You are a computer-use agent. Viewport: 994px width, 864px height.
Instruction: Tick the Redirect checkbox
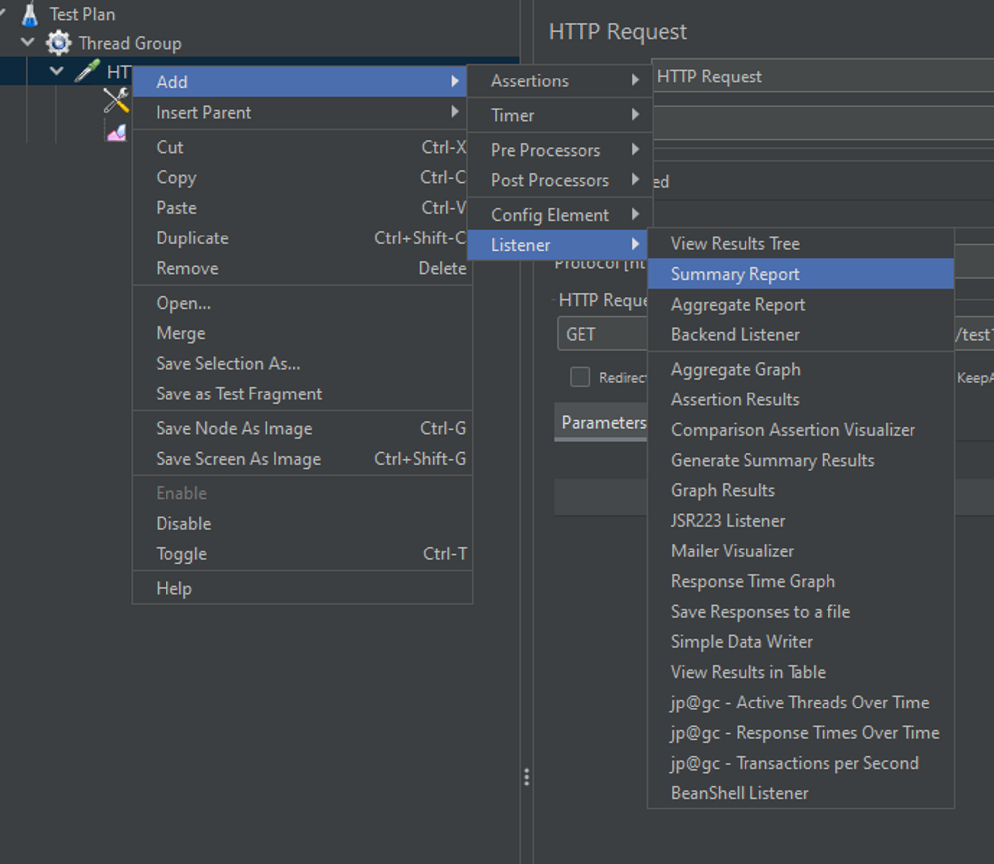coord(580,377)
